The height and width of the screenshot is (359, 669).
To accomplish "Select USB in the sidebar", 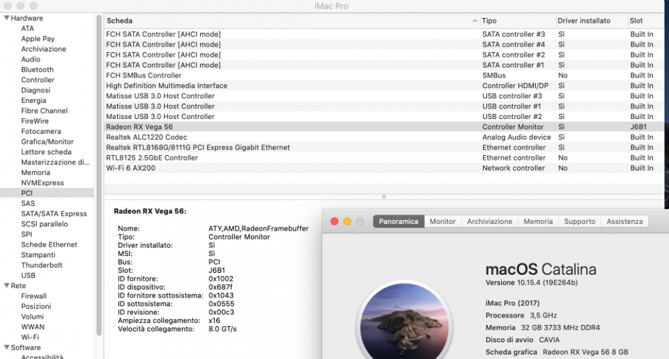I will pos(28,275).
